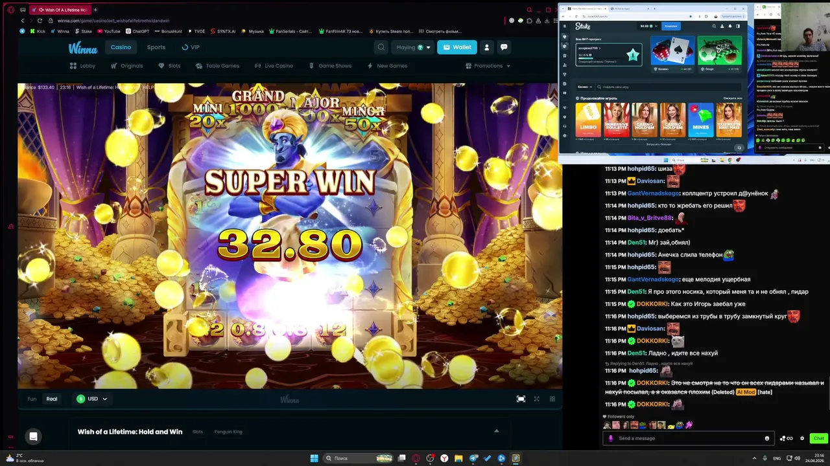Open File Explorer from the taskbar

(x=458, y=458)
